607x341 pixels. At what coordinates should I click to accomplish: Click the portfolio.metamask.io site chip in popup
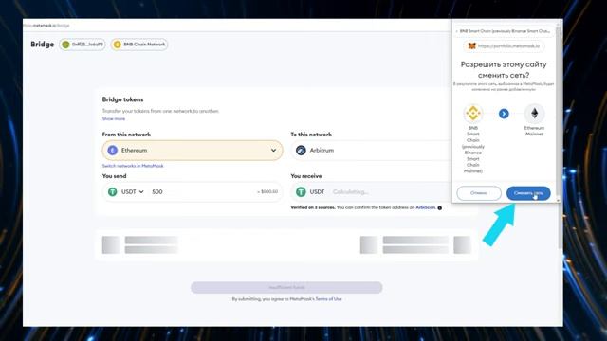(x=504, y=46)
